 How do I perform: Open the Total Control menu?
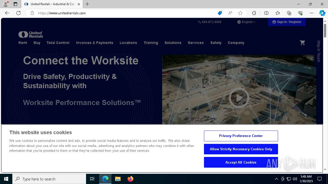tap(58, 43)
